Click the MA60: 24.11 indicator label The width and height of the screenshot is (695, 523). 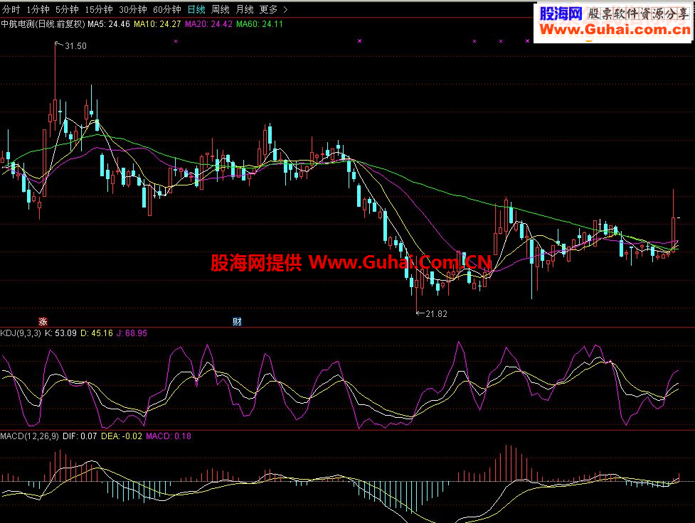[x=260, y=24]
